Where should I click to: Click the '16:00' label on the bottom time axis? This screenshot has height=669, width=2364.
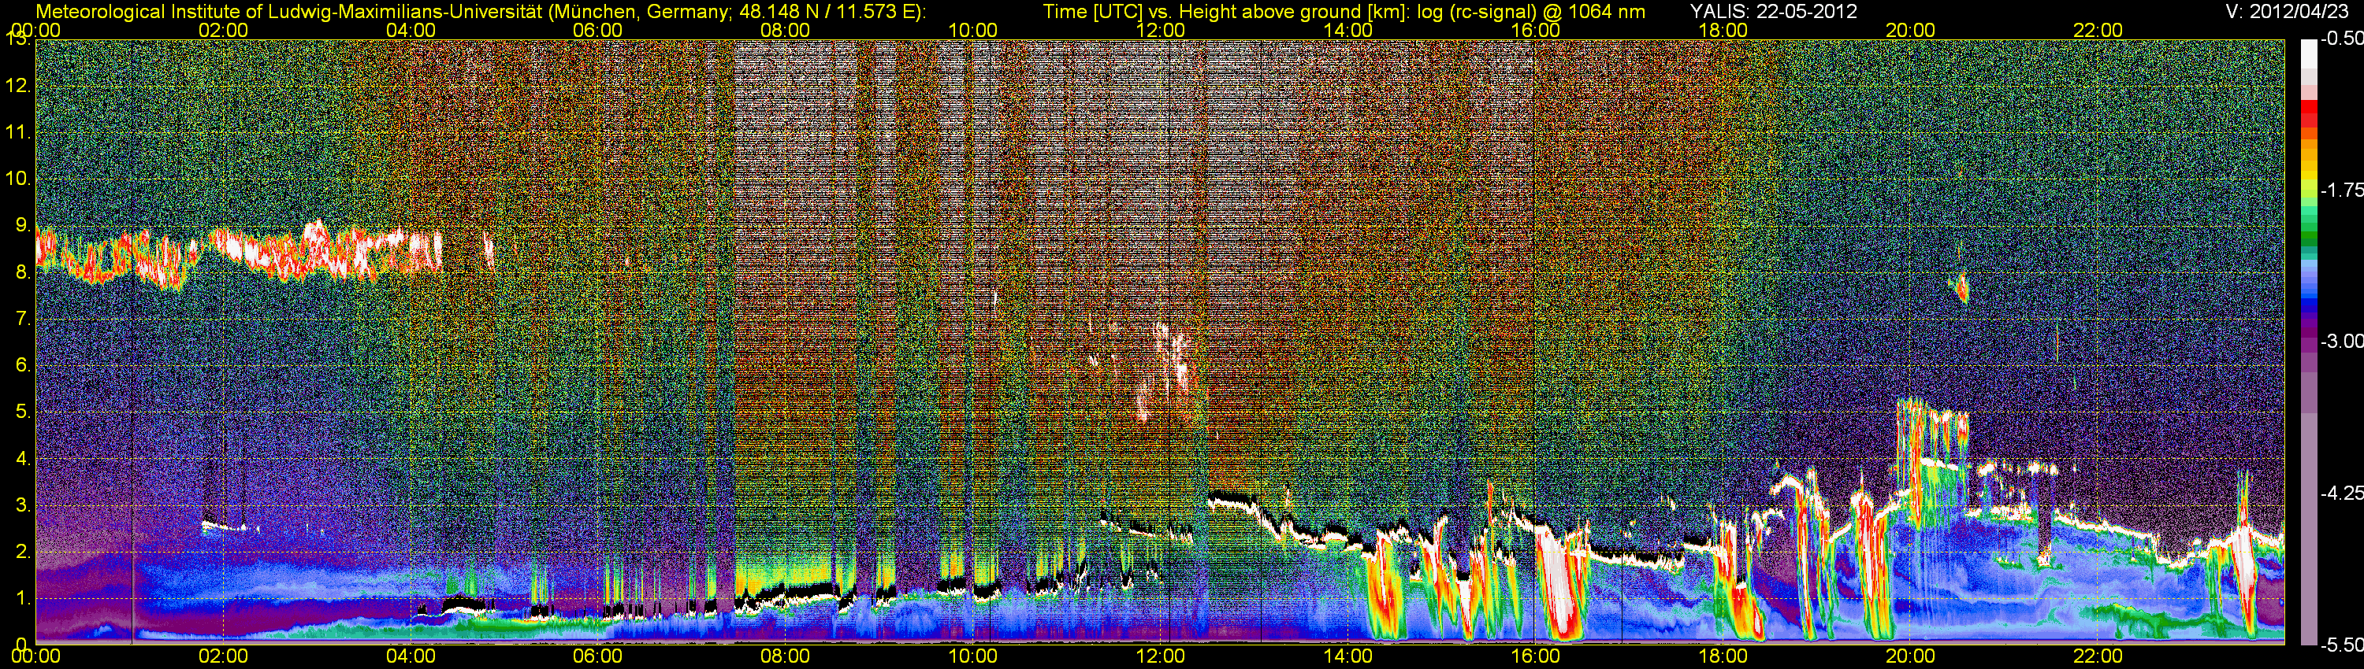pos(1535,656)
